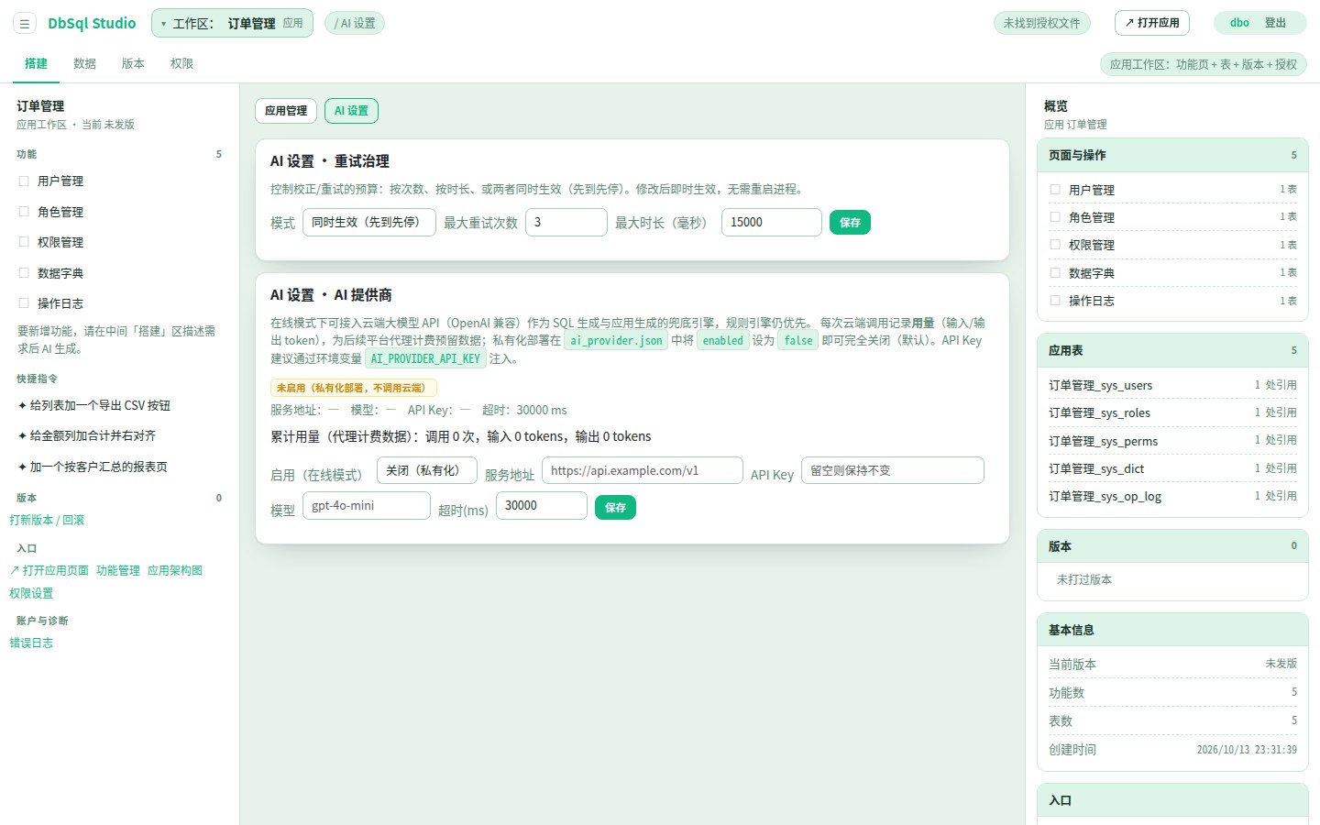The height and width of the screenshot is (825, 1320).
Task: Open the 应用架构图 link
Action: tap(175, 570)
